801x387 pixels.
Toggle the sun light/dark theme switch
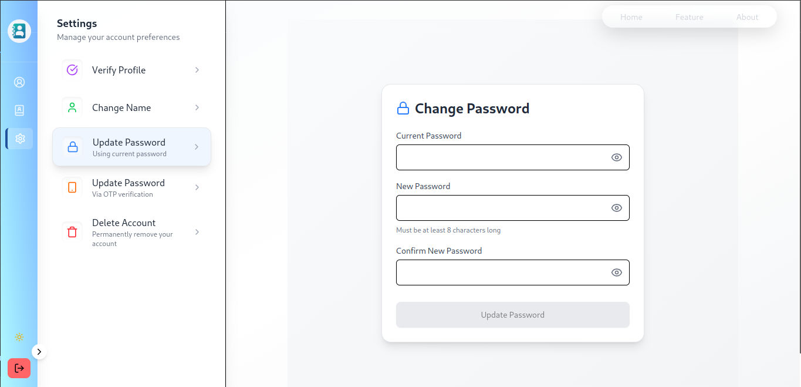click(19, 337)
